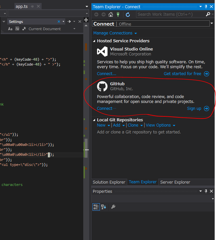The width and height of the screenshot is (216, 240).
Task: Close the app.ts tab
Action: [x=38, y=6]
